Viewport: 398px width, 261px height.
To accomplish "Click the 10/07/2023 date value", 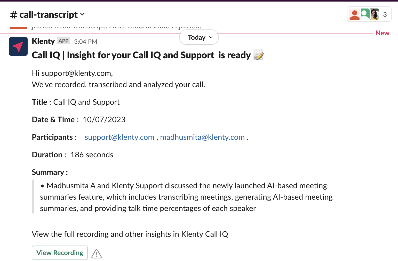I will coord(104,120).
